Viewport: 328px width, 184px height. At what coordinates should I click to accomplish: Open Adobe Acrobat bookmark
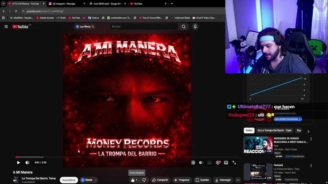(45, 18)
